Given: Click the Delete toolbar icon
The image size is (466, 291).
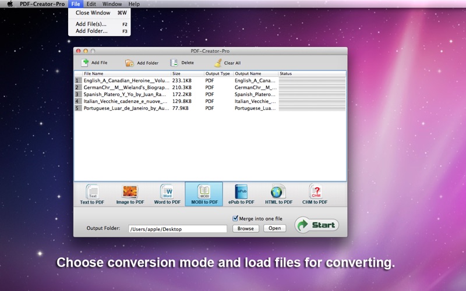Looking at the screenshot, I should 174,63.
